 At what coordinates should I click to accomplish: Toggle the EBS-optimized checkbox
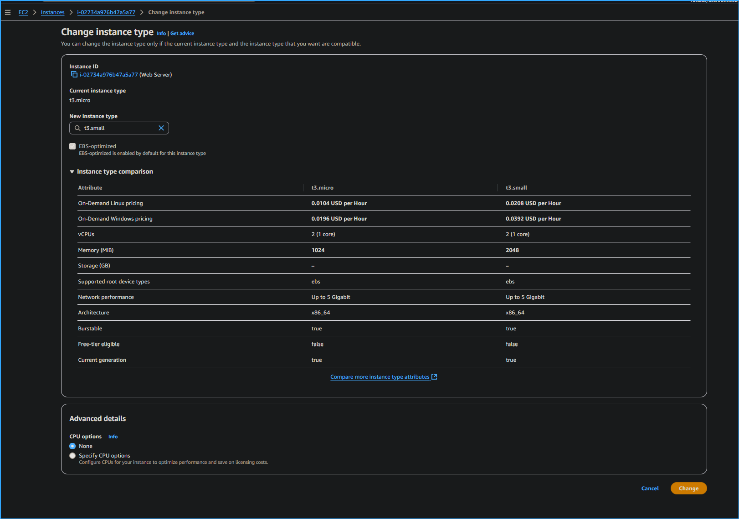72,146
